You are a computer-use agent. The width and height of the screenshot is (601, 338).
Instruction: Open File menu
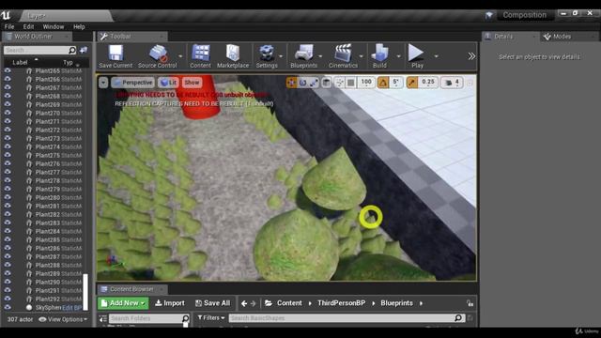click(9, 27)
